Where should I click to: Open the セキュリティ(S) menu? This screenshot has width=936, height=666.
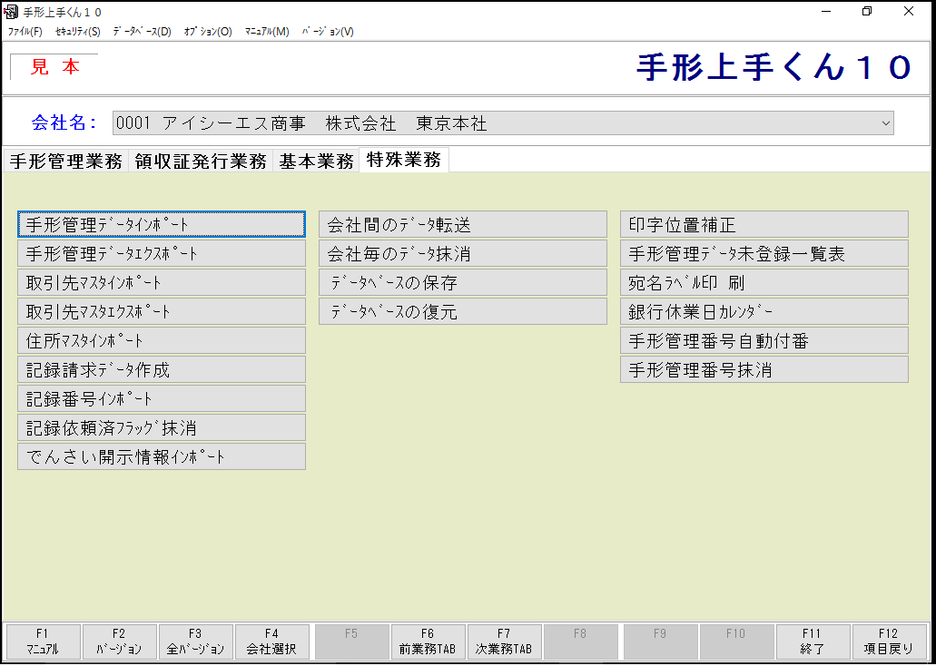[x=77, y=32]
